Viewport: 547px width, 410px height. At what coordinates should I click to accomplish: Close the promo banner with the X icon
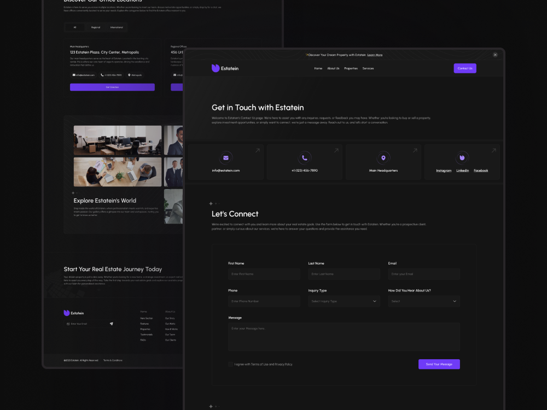pyautogui.click(x=495, y=55)
